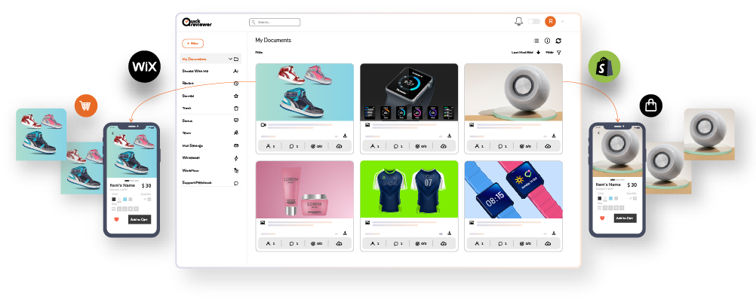Screen dimensions: 756x299
Task: Click the team people icon in the sidebar
Action: coord(236,133)
